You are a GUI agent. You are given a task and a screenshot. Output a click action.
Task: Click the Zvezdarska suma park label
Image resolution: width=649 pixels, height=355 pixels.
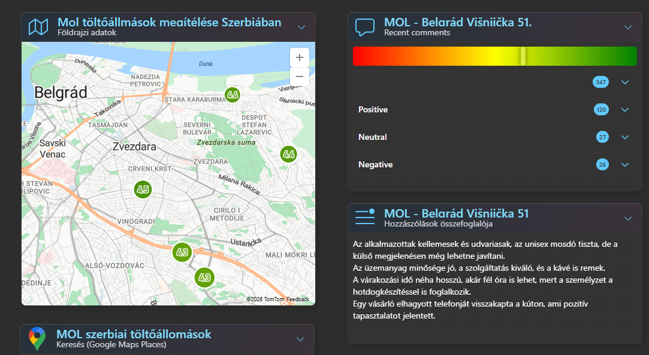coord(226,142)
